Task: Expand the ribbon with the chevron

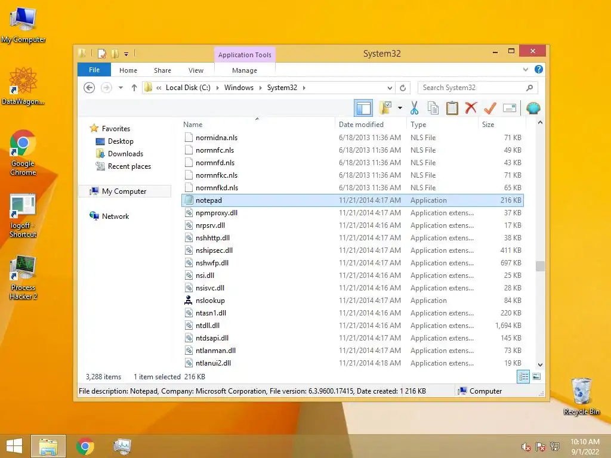Action: pos(525,69)
